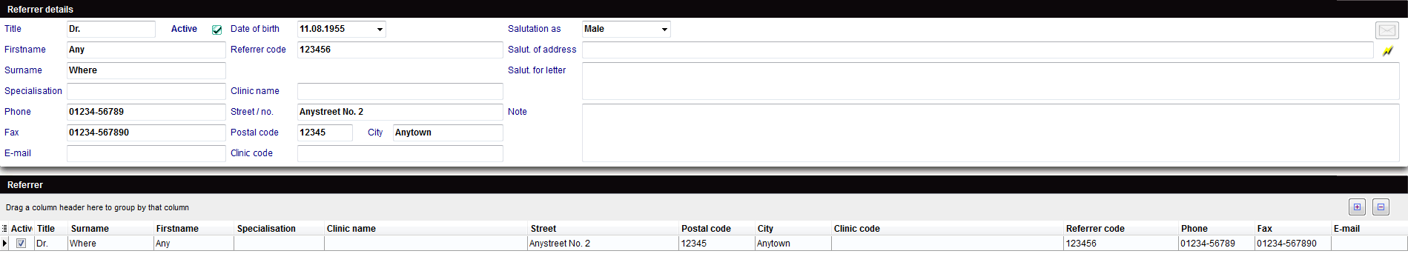Click the Referrer code input field
This screenshot has height=268, width=1408.
click(x=400, y=50)
